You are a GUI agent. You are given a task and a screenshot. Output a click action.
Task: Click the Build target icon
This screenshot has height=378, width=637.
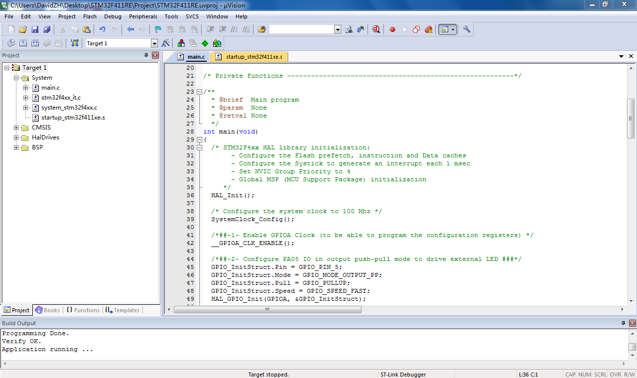(23, 43)
